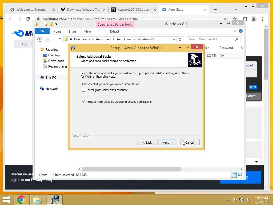Open Chrome profile avatar menu
The image size is (273, 205).
point(254,19)
